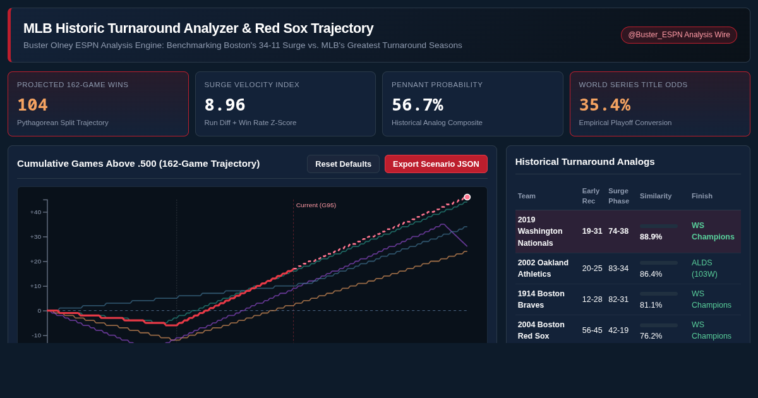Screen dimensions: 758x398
Task: Click the Historical Analog Composite caption
Action: 437,123
